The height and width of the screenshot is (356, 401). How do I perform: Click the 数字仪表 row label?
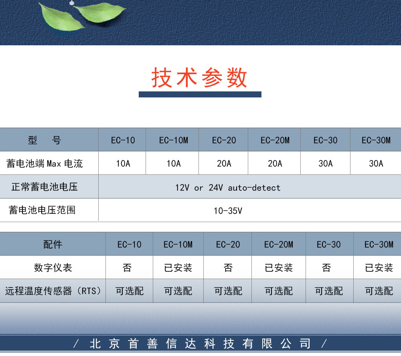click(53, 268)
